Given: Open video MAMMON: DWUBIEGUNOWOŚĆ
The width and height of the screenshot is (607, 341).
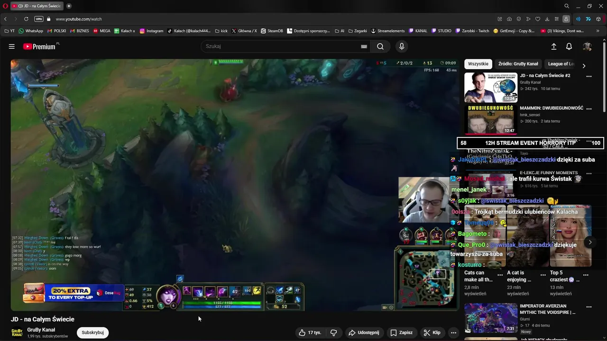Looking at the screenshot, I should pyautogui.click(x=552, y=108).
